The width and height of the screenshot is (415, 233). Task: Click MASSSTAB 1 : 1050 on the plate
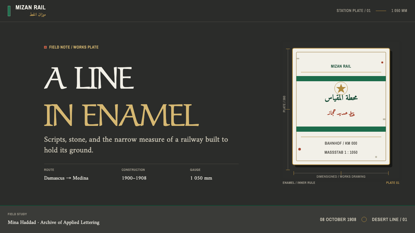(x=341, y=152)
